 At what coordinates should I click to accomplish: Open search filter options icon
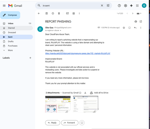pyautogui.click(x=108, y=6)
